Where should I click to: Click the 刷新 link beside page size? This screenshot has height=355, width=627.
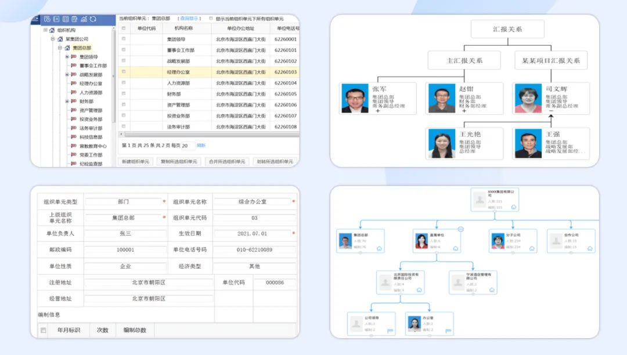(201, 146)
